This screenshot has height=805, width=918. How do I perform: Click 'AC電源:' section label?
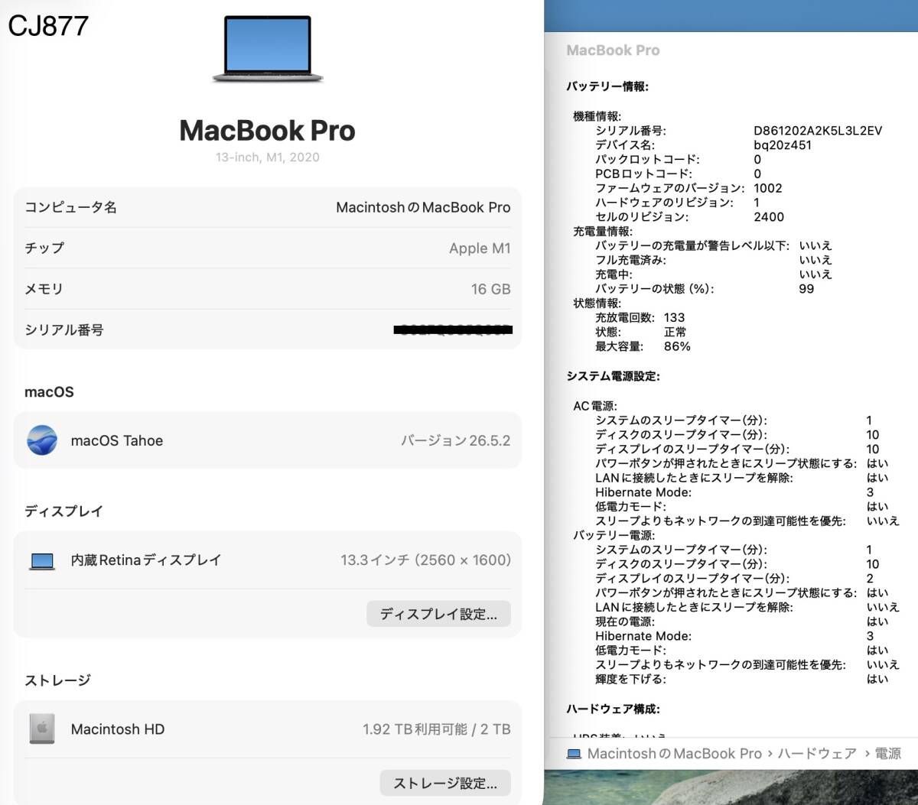coord(595,406)
